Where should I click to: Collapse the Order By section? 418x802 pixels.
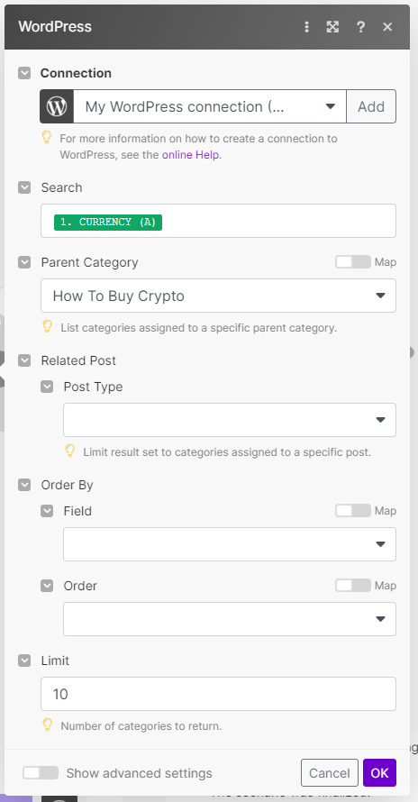coord(24,485)
